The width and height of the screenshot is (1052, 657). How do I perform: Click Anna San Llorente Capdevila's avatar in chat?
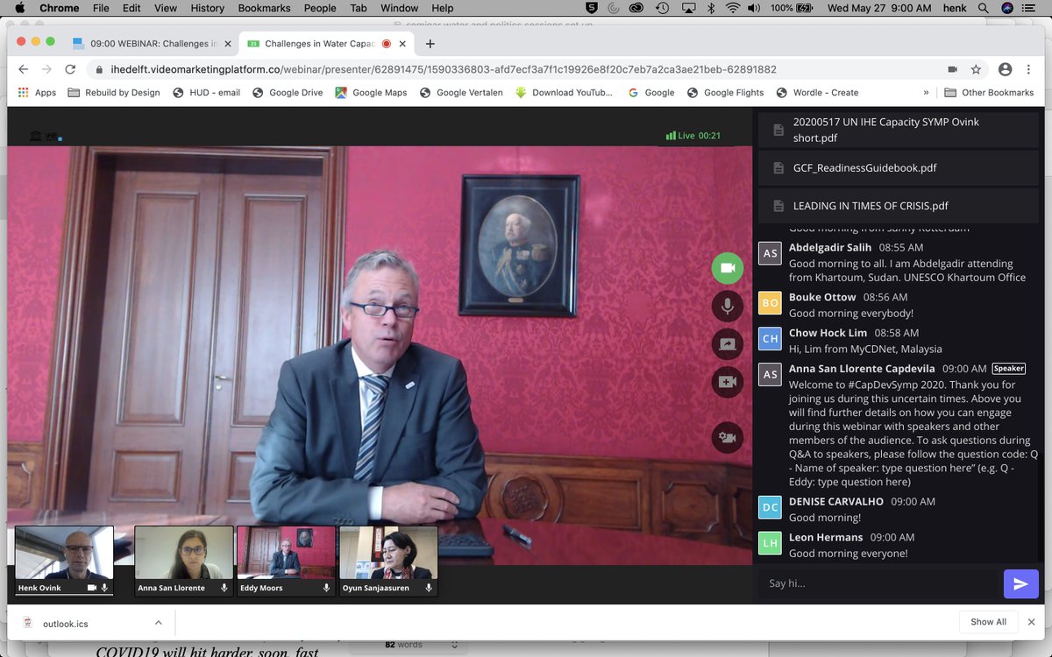pos(770,374)
